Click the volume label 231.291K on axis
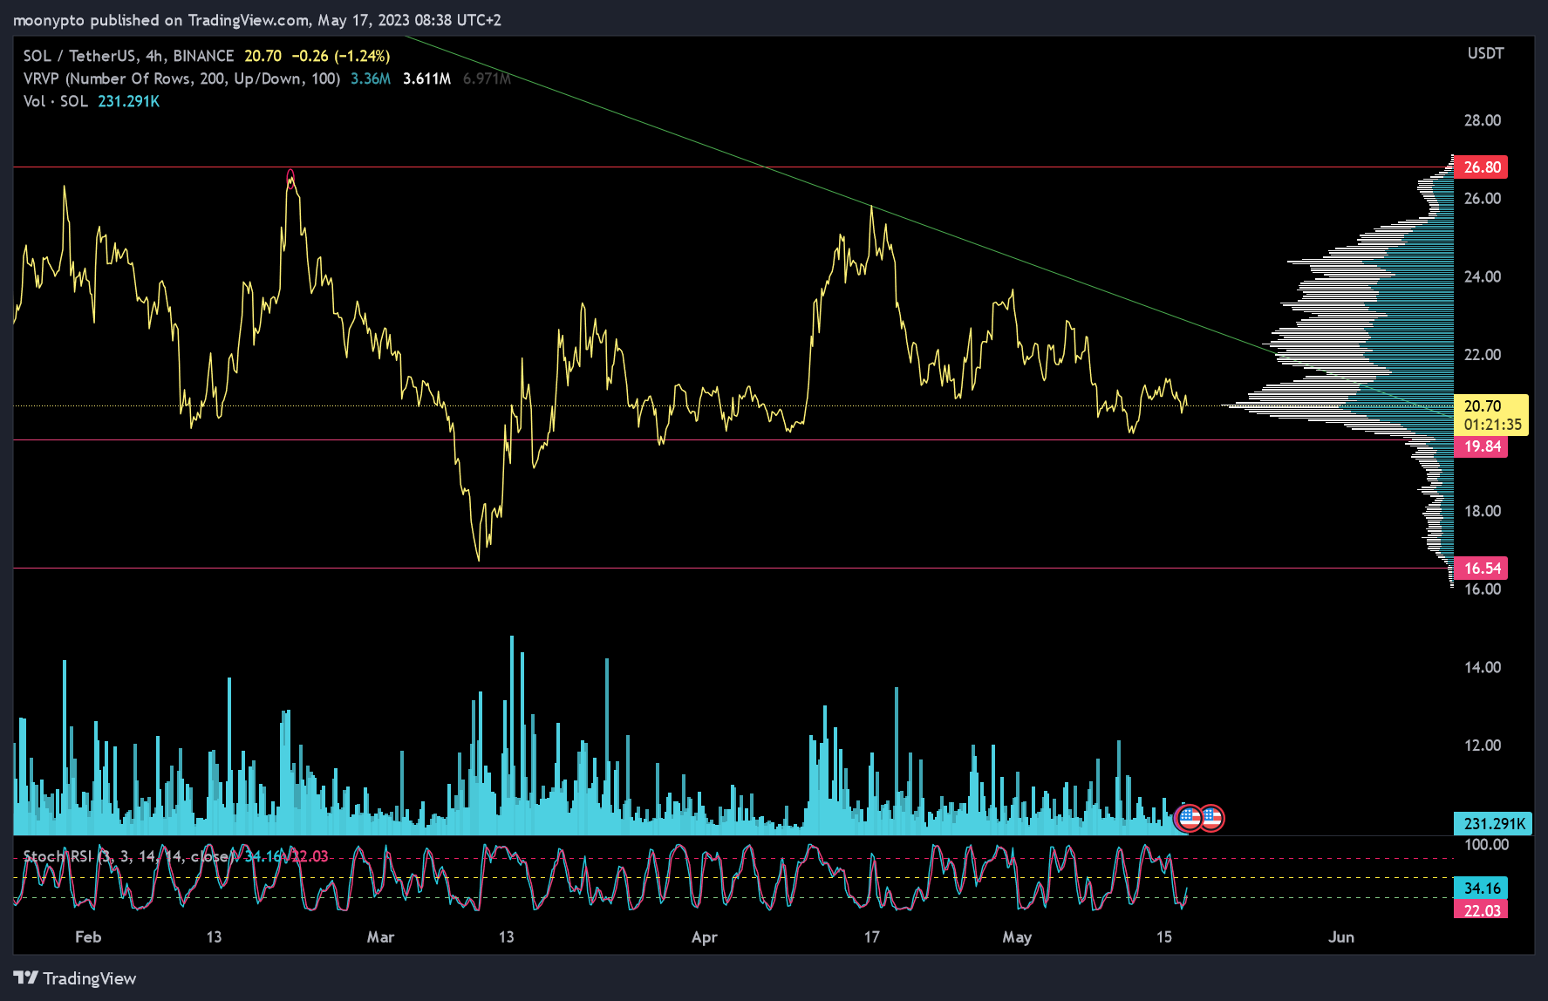This screenshot has height=1001, width=1548. 1493,823
